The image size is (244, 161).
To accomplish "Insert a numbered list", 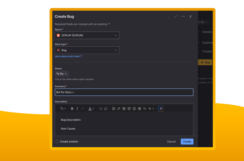I will pos(106,109).
